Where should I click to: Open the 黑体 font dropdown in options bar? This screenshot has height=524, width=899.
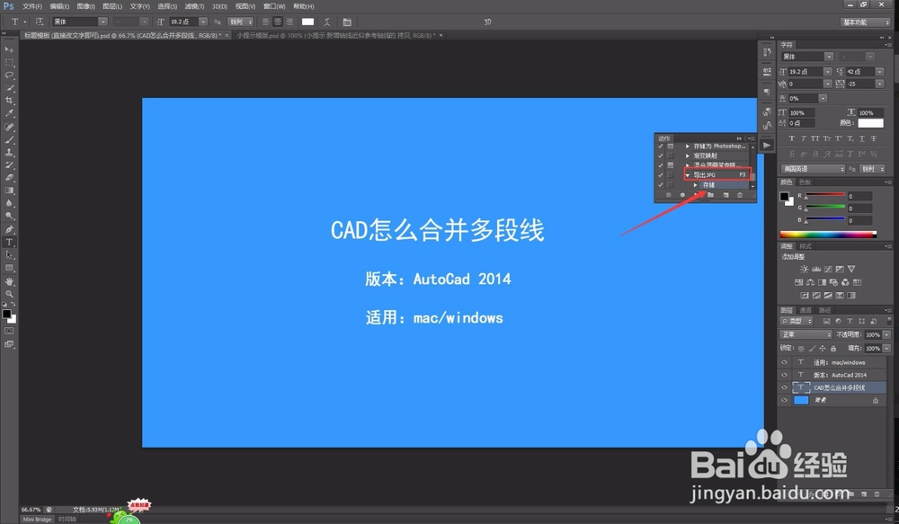click(102, 22)
